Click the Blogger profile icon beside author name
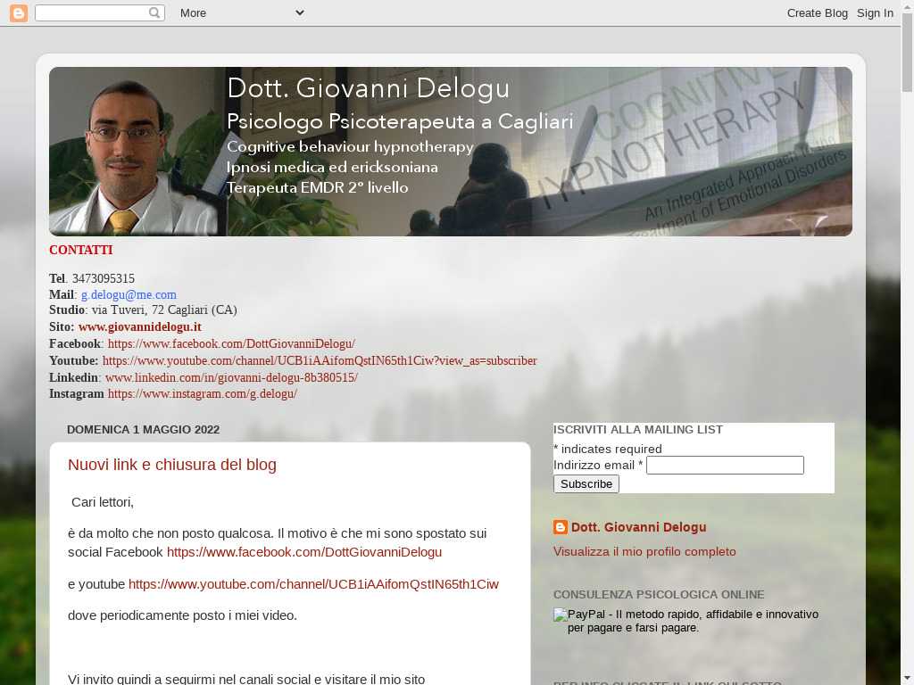The image size is (914, 685). click(x=561, y=527)
